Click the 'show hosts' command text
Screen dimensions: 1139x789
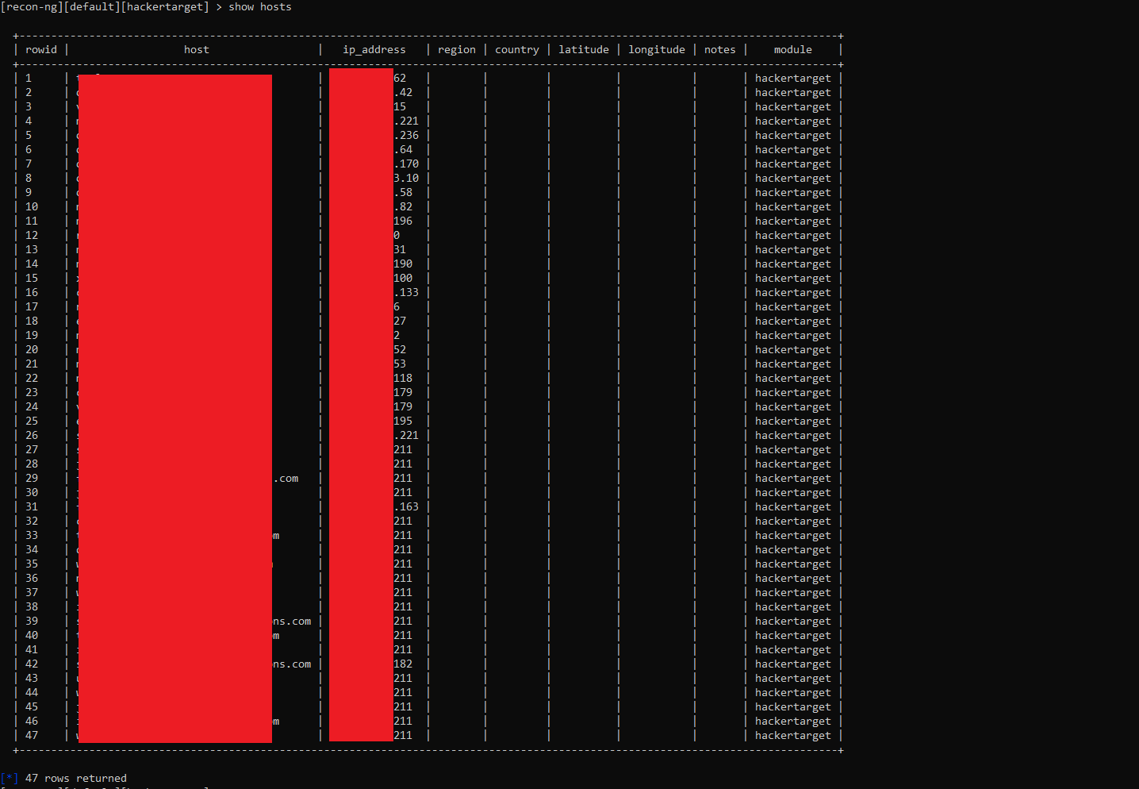point(260,6)
